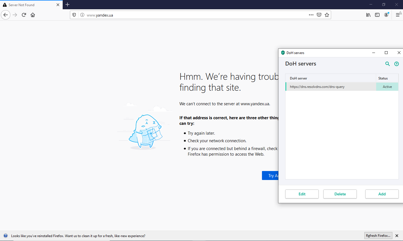
Task: Select the dns.resolvdns.com DoH server row
Action: (342, 87)
